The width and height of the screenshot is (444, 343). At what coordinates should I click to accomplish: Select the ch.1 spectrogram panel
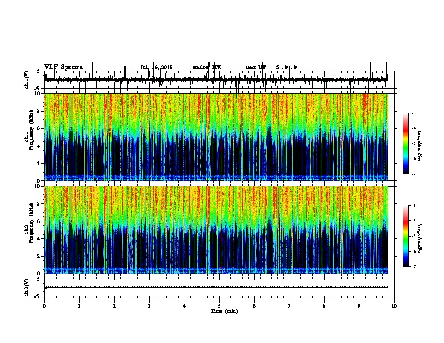coord(216,137)
